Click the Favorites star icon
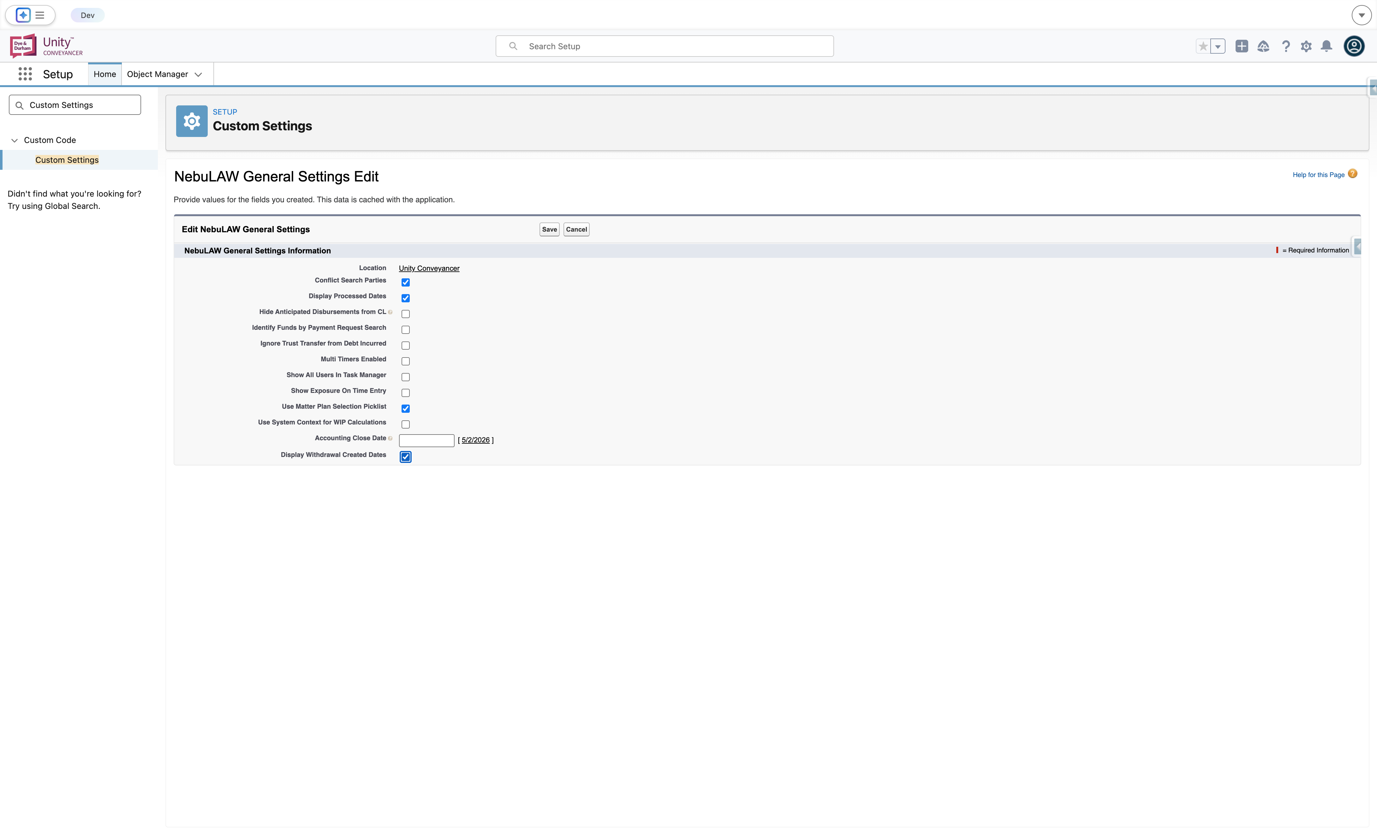The height and width of the screenshot is (835, 1377). tap(1203, 46)
